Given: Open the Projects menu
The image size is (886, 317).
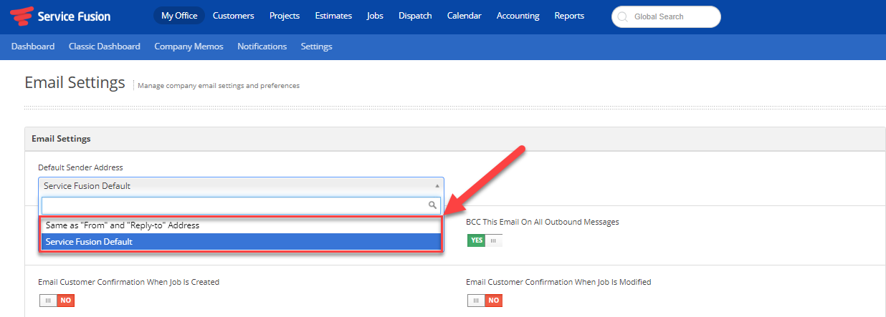Looking at the screenshot, I should click(x=285, y=16).
